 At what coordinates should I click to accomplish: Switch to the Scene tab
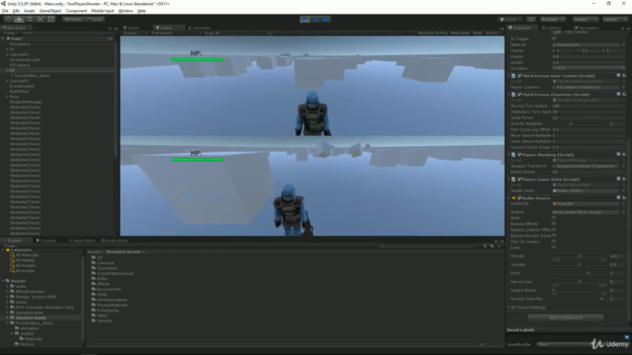click(x=131, y=28)
